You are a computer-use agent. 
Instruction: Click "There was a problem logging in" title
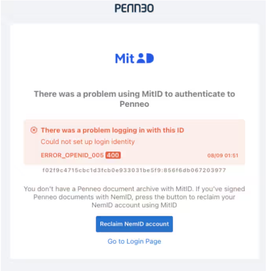click(x=112, y=130)
